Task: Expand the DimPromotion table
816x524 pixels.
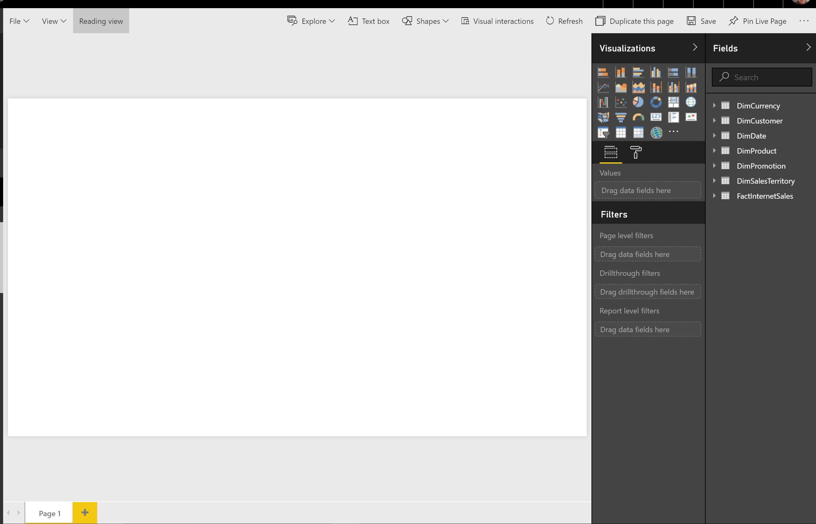Action: click(714, 166)
